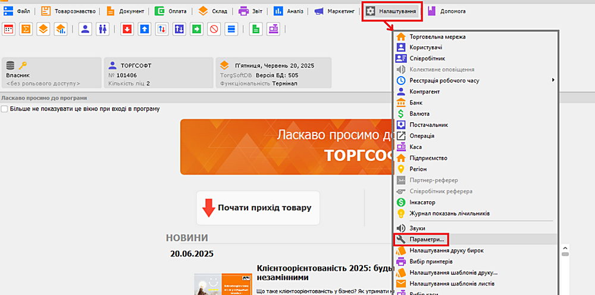Click the orange sigma totals toolbar icon
Viewport: 595px width, 295px height.
(26, 29)
